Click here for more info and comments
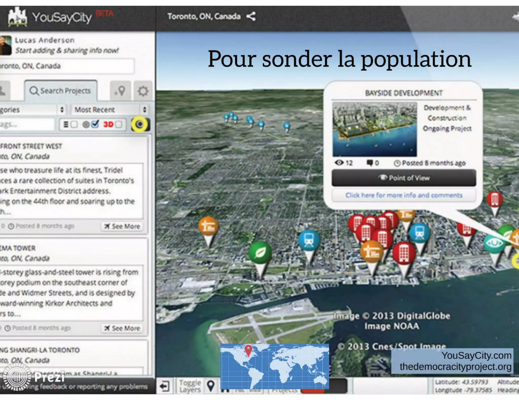 404,195
